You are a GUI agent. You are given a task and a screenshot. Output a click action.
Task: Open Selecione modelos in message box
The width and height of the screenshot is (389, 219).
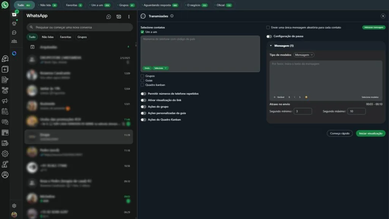coord(370,97)
